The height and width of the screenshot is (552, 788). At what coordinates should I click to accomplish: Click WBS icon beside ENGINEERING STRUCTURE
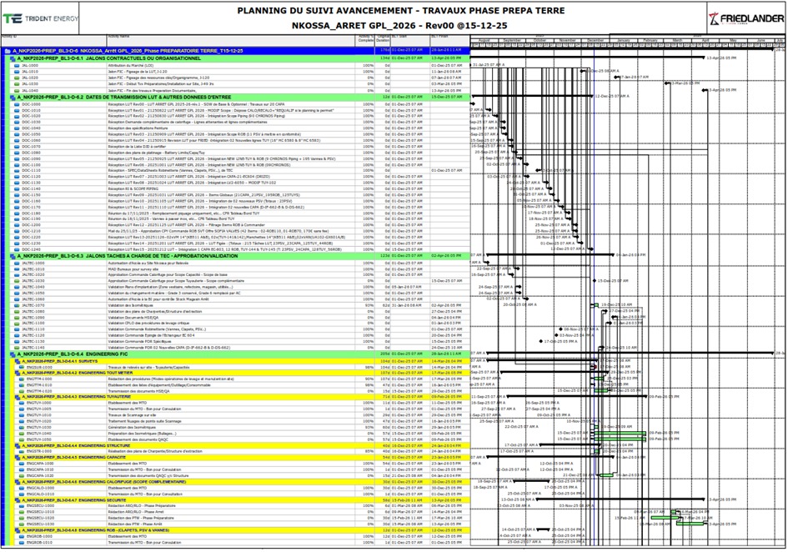coord(17,446)
